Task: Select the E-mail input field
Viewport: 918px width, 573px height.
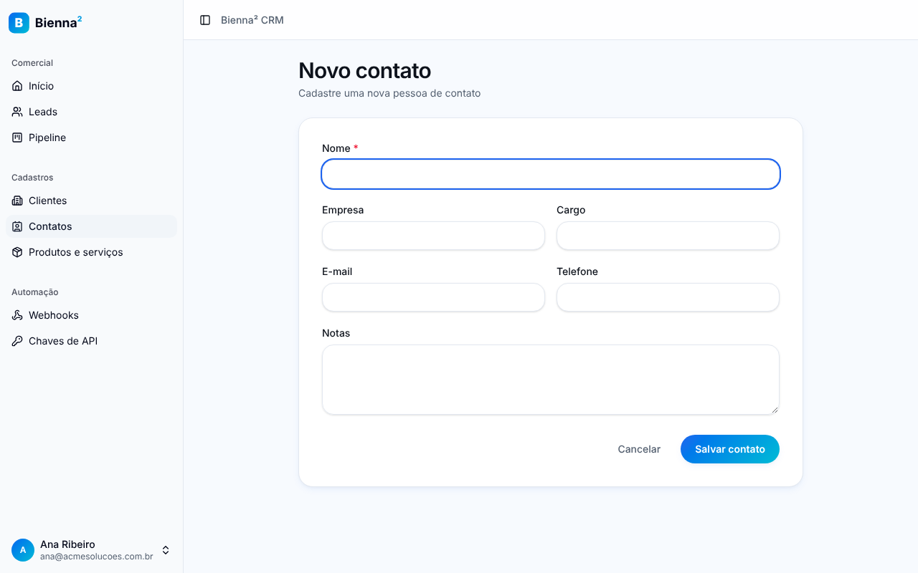Action: tap(433, 297)
